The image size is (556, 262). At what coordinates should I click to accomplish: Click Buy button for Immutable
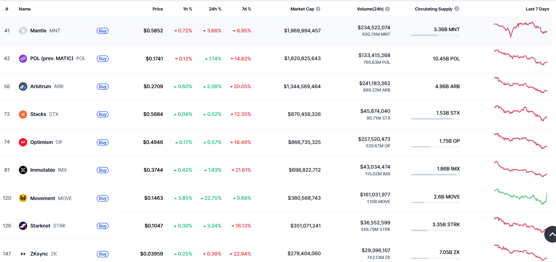pyautogui.click(x=103, y=170)
